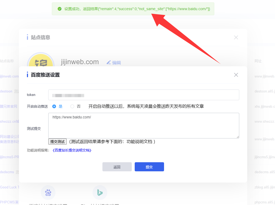Screen dimensions: 275x205
Task: Click the xhs.jijinweb URL in background list
Action: point(265,107)
